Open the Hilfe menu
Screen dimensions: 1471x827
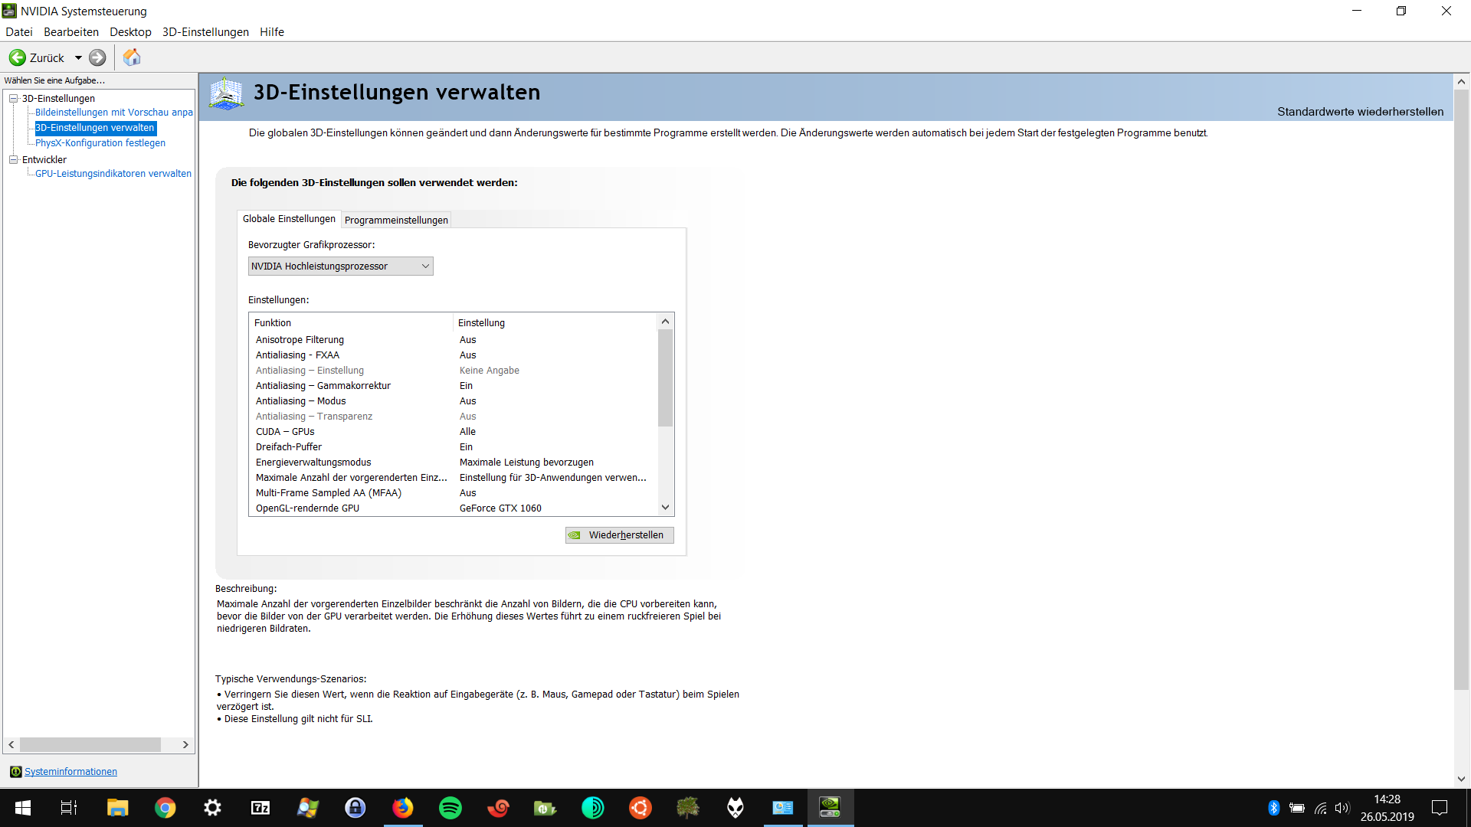point(271,32)
